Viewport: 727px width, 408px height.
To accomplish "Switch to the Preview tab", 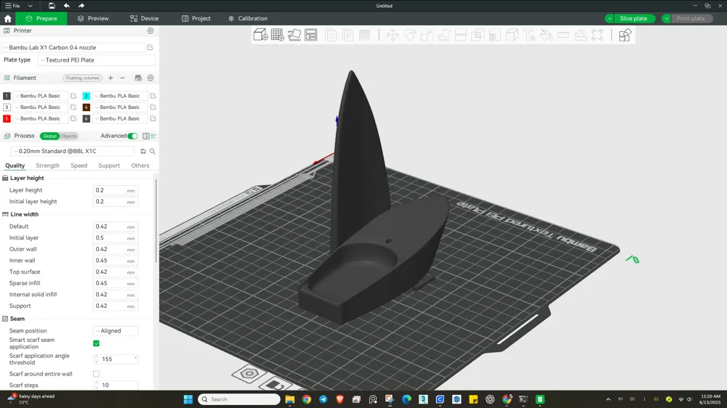I will pyautogui.click(x=93, y=19).
